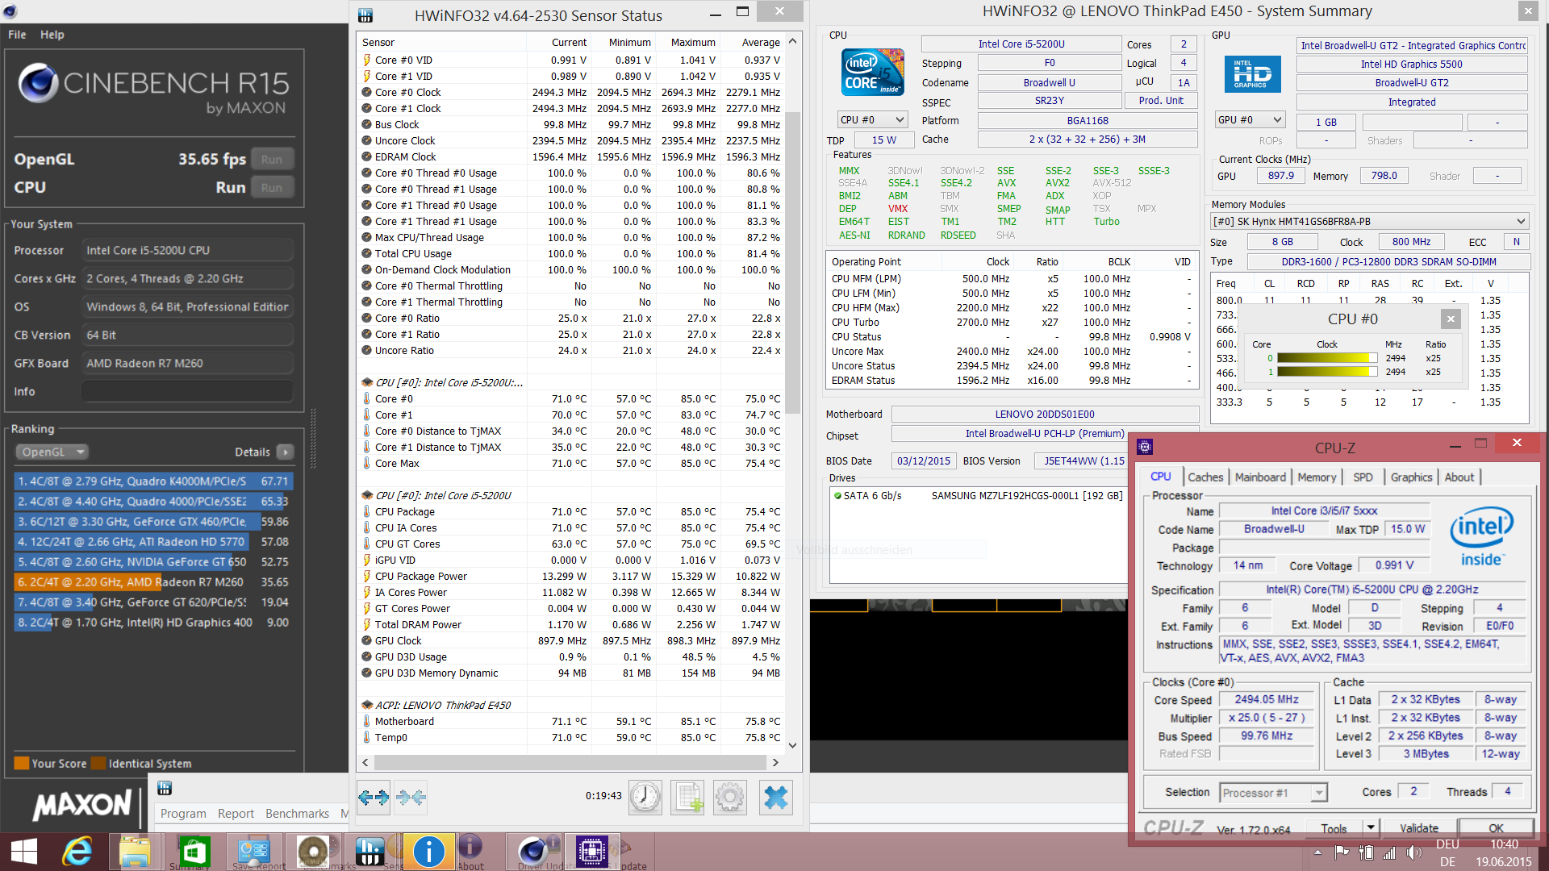Click the expand sensor columns arrows icon
Viewport: 1549px width, 871px height.
click(374, 798)
